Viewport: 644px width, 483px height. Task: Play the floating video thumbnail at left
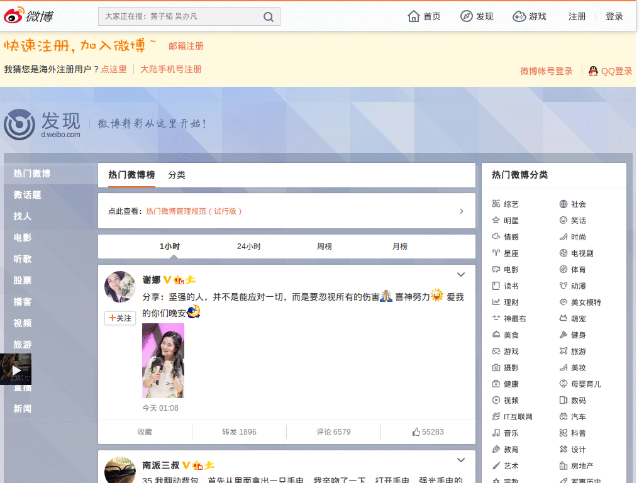pos(16,370)
